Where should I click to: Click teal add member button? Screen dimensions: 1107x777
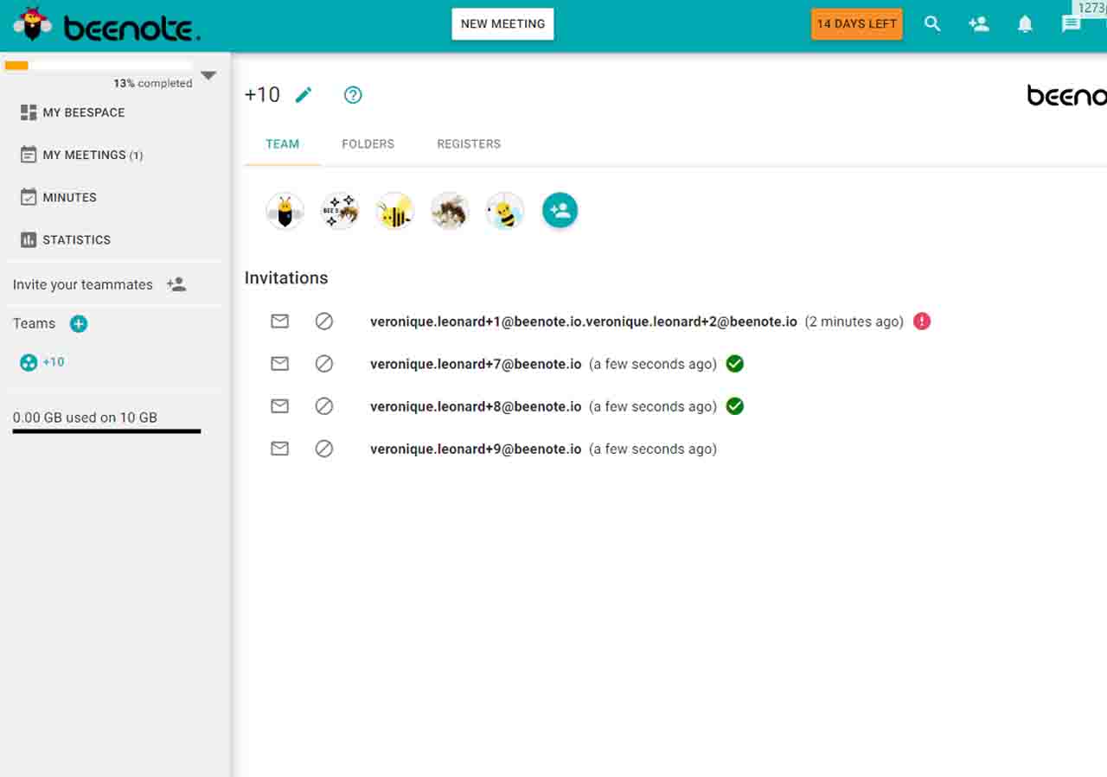(x=560, y=210)
